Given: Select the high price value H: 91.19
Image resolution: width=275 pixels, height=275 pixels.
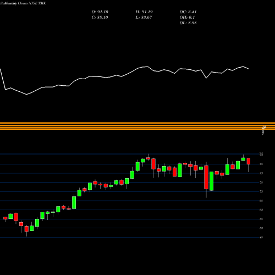Looking at the screenshot, I should pos(144,12).
